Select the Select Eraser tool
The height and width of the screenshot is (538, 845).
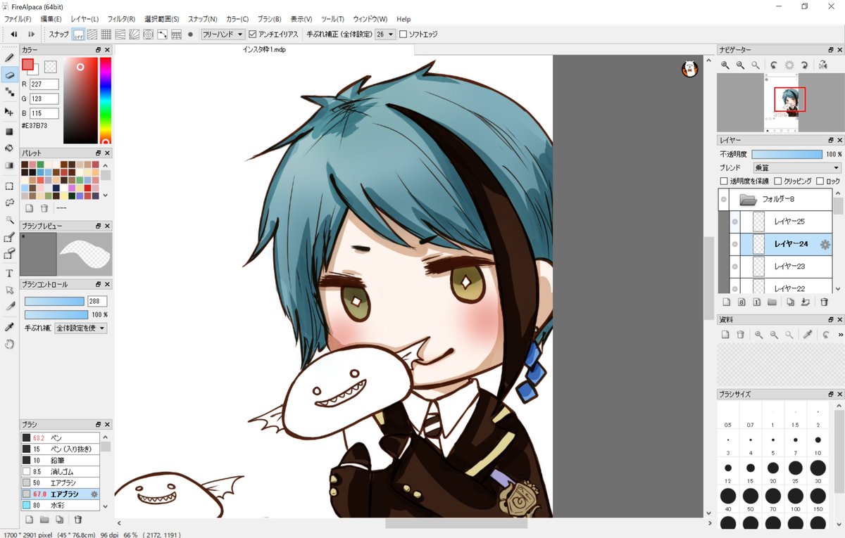pos(9,254)
